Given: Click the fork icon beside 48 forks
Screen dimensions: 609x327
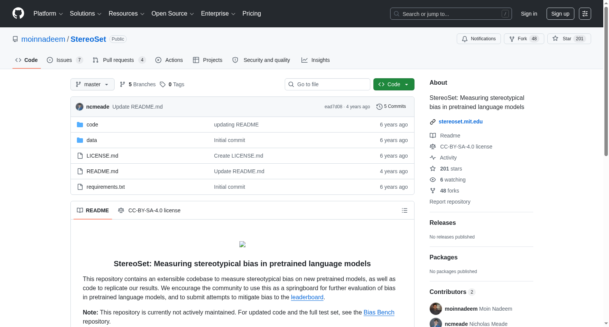Looking at the screenshot, I should [433, 191].
